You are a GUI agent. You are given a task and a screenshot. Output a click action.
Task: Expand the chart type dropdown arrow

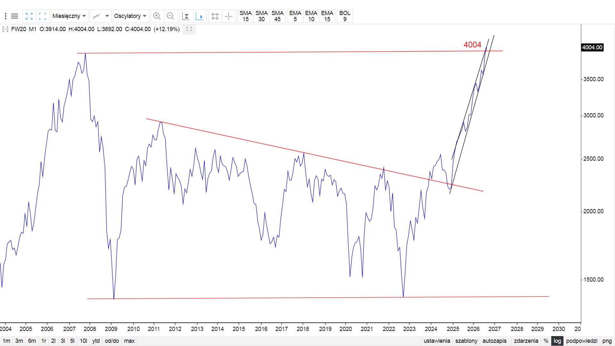coord(107,16)
